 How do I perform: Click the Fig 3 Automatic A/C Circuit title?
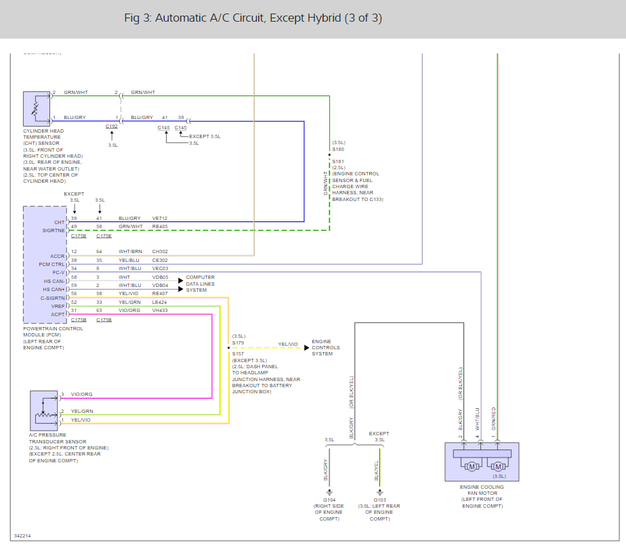(253, 18)
